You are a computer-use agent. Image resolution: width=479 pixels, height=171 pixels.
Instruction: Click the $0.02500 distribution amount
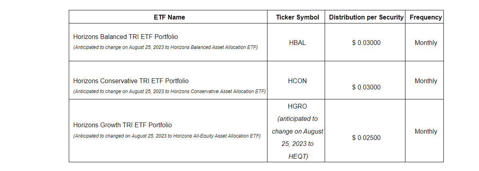pos(366,138)
